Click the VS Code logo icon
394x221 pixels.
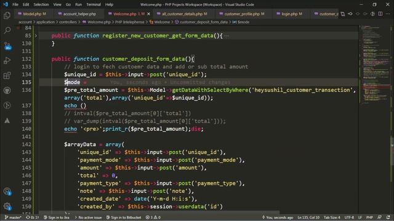pyautogui.click(x=6, y=4)
